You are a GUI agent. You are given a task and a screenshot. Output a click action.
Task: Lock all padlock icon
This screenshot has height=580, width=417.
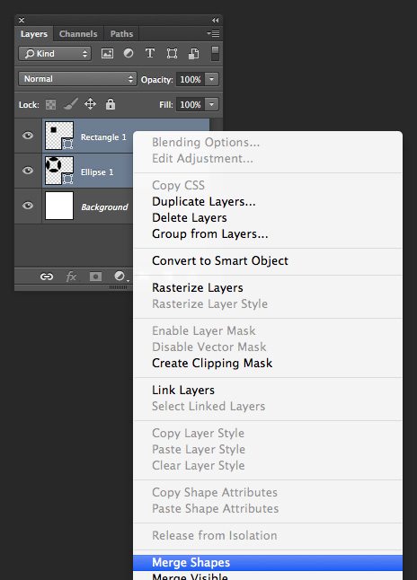[x=111, y=104]
